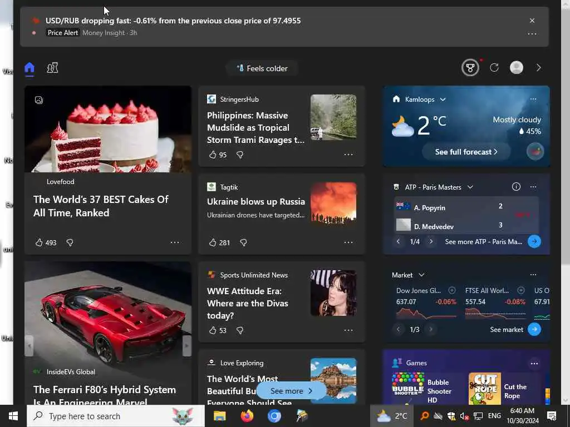
Task: Expand the widgets panel with right chevron
Action: 539,67
